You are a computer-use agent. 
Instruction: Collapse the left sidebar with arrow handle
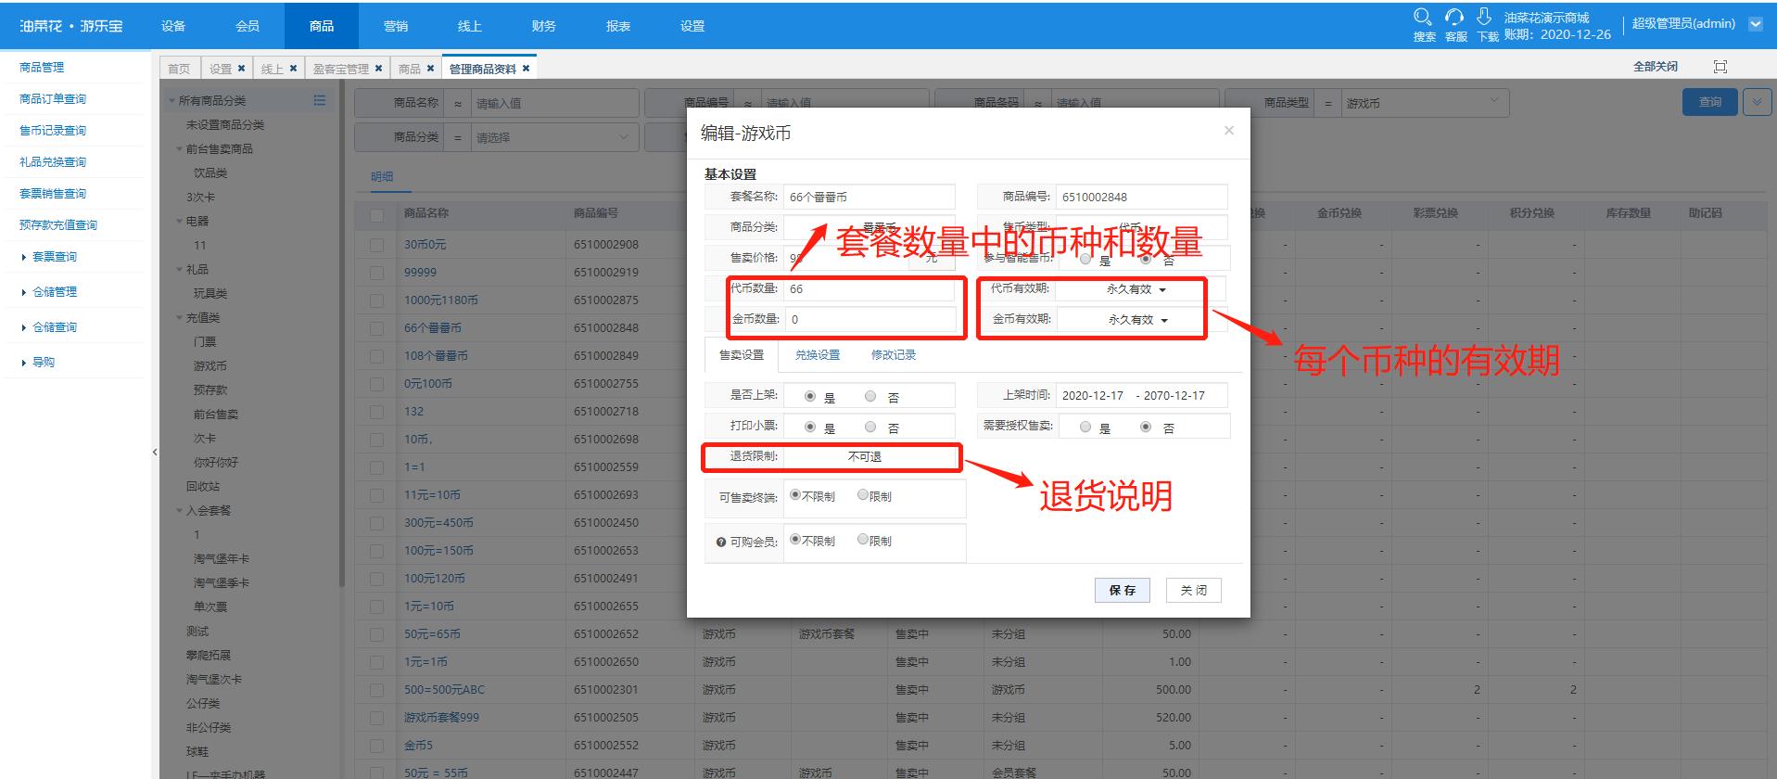pos(155,452)
